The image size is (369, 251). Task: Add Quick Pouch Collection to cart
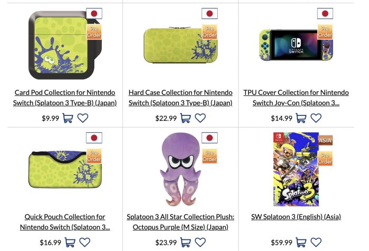(x=70, y=242)
